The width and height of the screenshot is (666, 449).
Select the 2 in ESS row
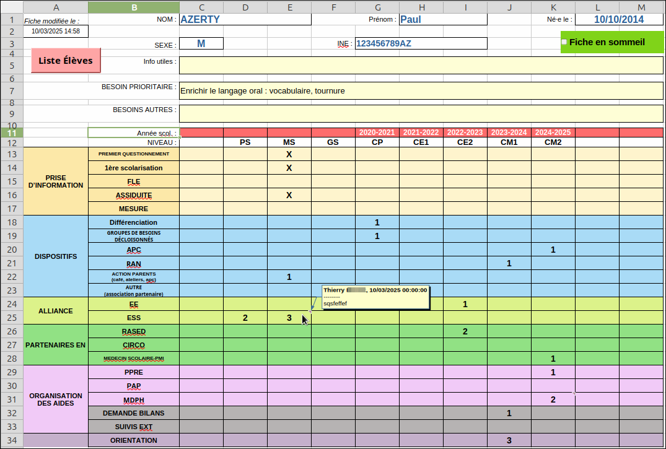(x=245, y=318)
